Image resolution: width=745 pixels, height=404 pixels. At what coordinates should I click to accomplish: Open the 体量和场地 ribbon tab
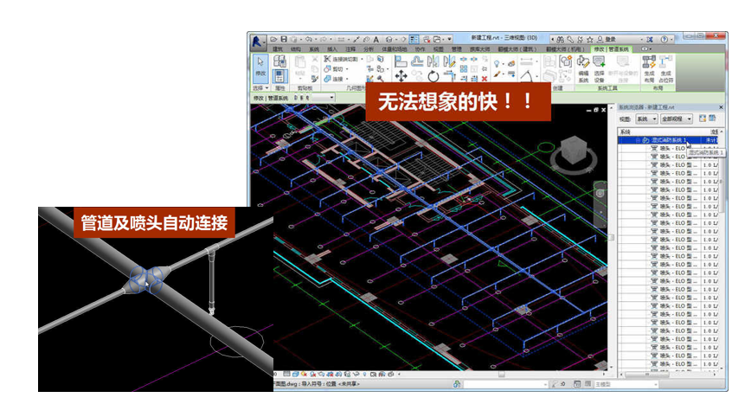395,49
